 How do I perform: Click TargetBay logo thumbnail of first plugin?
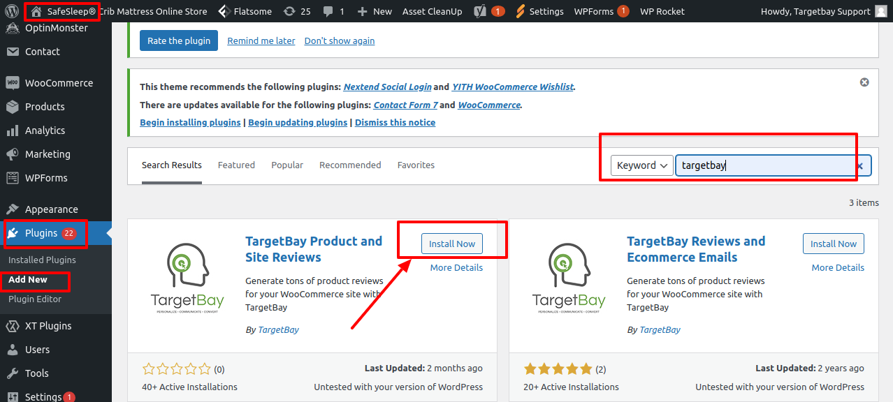(x=187, y=278)
